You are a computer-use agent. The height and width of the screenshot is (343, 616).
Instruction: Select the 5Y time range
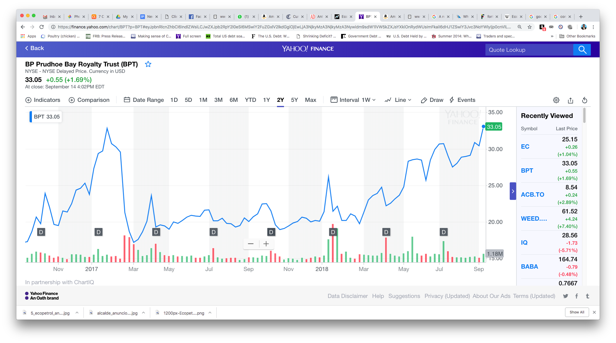coord(294,100)
